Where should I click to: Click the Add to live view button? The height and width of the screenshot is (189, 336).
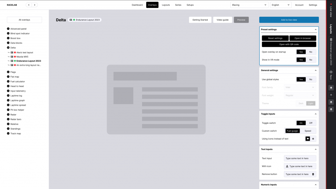289,20
